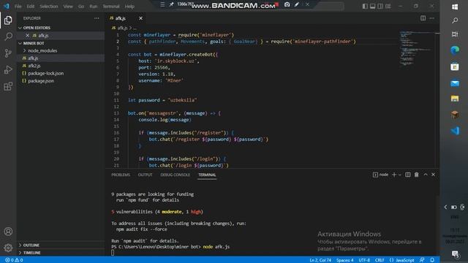Open the Run menu
468x263 pixels.
click(94, 7)
